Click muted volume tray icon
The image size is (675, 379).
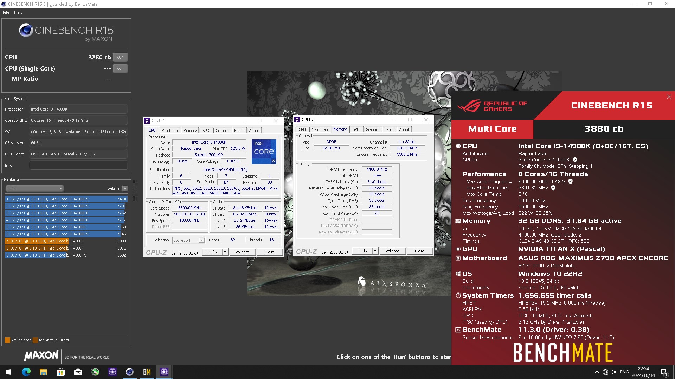[x=613, y=372]
